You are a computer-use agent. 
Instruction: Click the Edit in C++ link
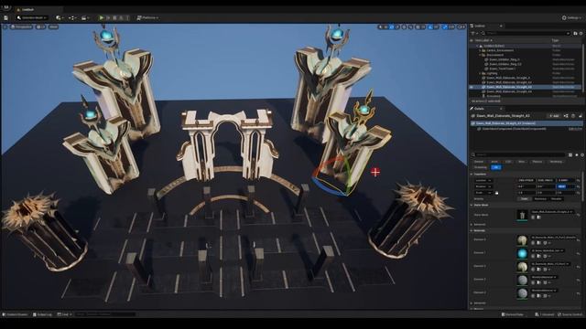pos(575,129)
